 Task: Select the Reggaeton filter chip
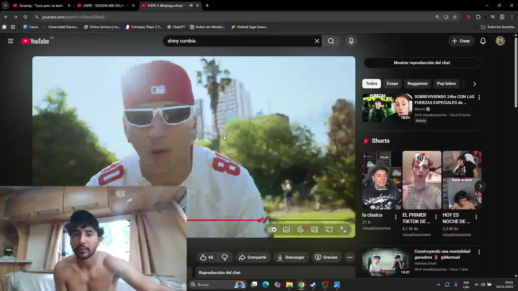click(417, 84)
